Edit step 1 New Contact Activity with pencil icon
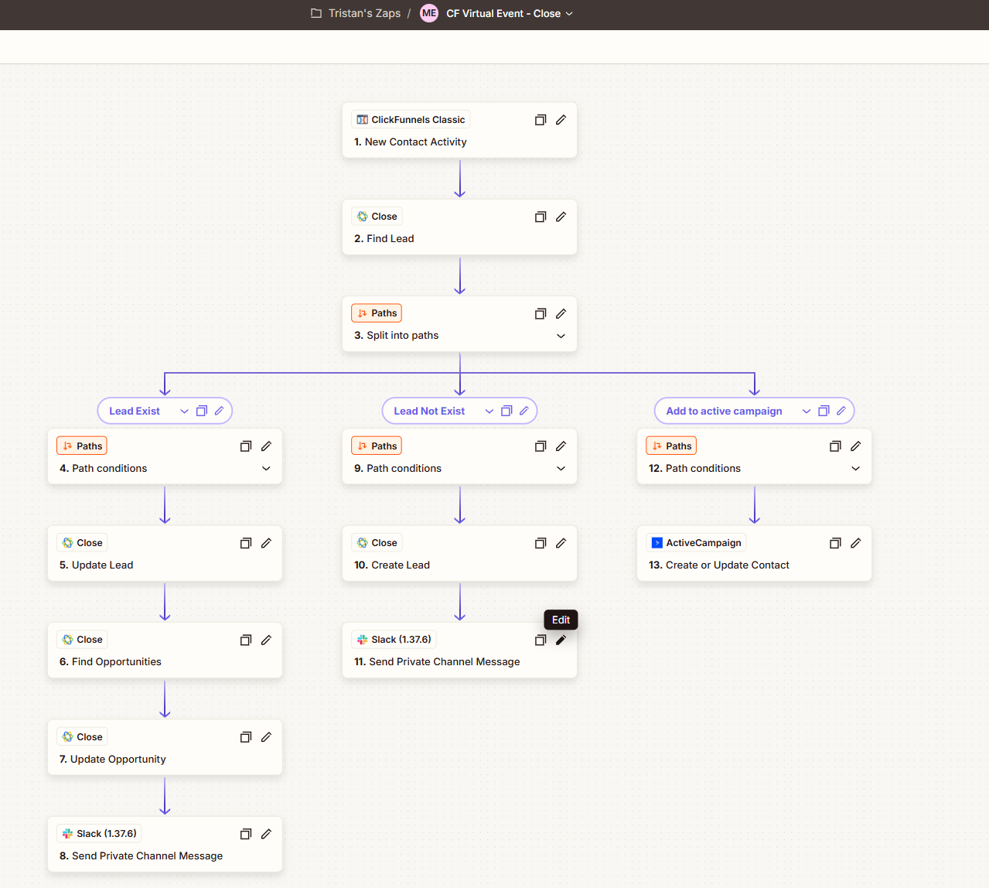Screen dimensions: 989x888 click(561, 120)
